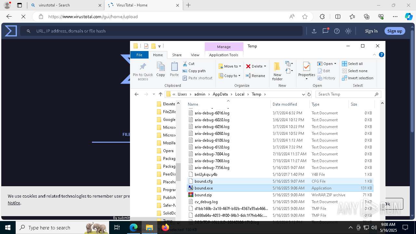Switch to the View ribbon tab

coord(195,55)
